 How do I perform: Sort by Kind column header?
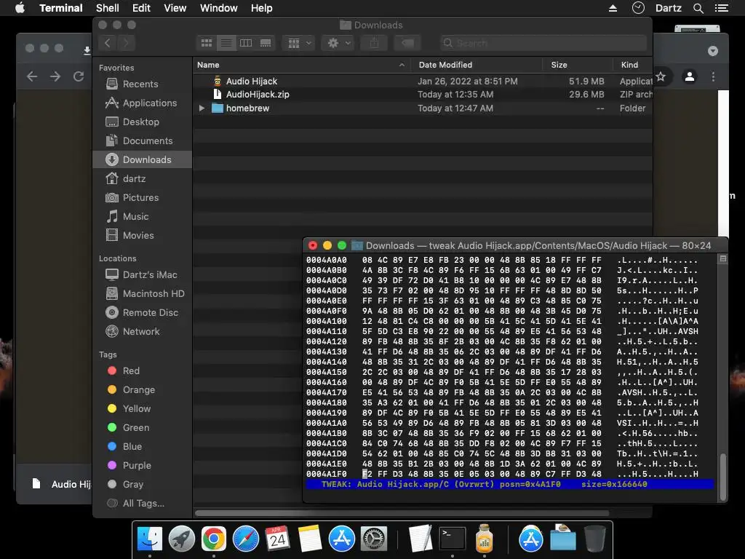(x=632, y=65)
